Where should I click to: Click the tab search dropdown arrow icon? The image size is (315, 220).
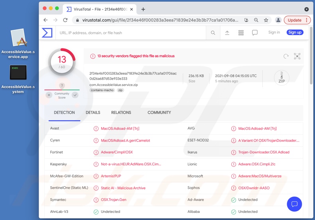tap(307, 9)
